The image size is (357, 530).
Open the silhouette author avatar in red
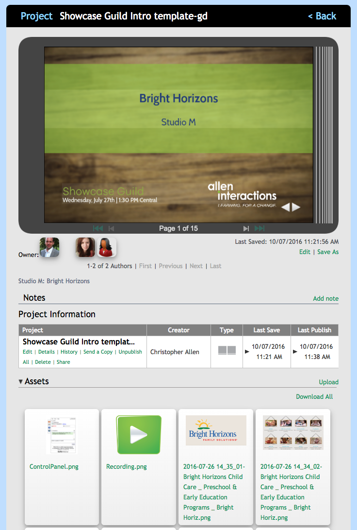coord(107,247)
